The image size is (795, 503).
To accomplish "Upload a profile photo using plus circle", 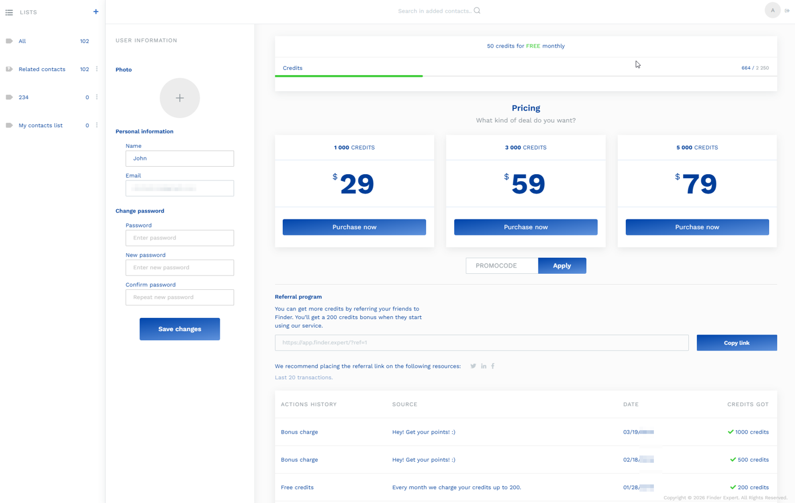I will coord(180,98).
